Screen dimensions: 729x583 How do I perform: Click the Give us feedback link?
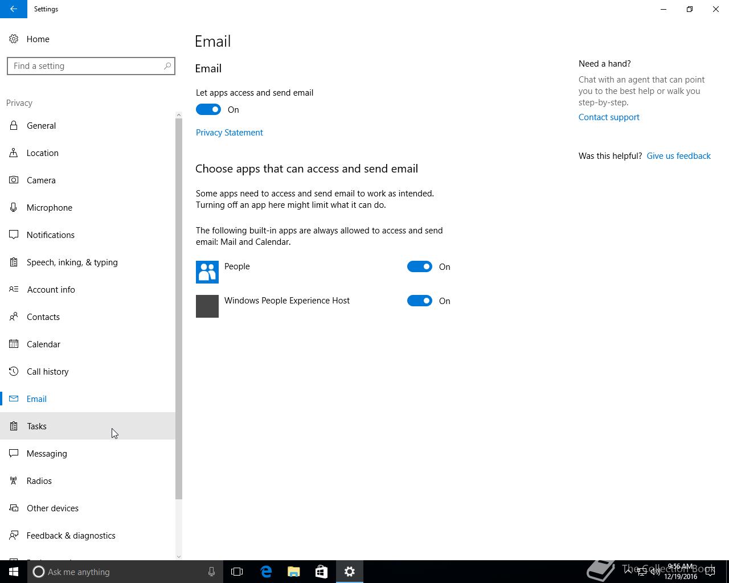(x=678, y=156)
